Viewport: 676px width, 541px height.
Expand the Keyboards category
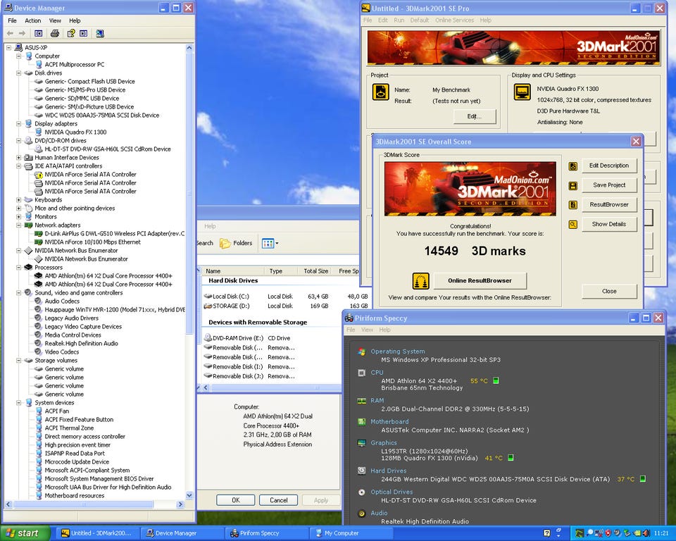[x=19, y=200]
